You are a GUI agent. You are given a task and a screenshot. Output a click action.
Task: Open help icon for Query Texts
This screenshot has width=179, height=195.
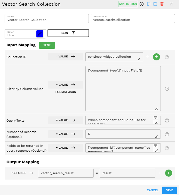tap(167, 121)
